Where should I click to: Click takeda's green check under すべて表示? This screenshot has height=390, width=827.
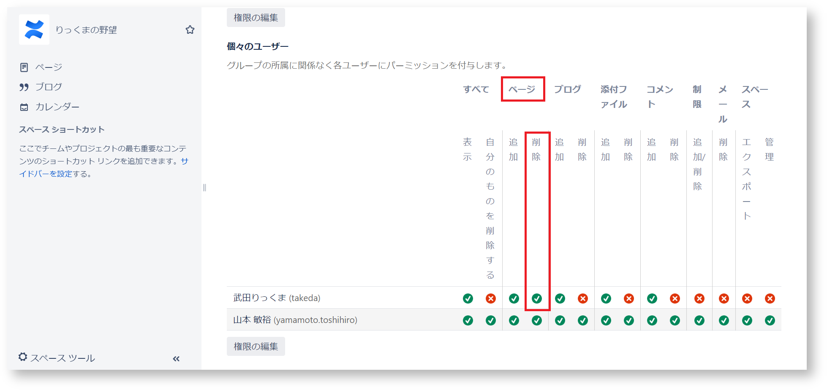[468, 299]
